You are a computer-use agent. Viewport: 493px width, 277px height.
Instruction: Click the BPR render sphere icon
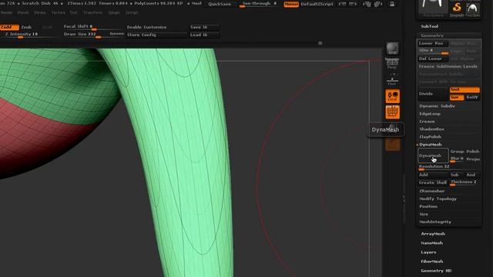pos(392,48)
